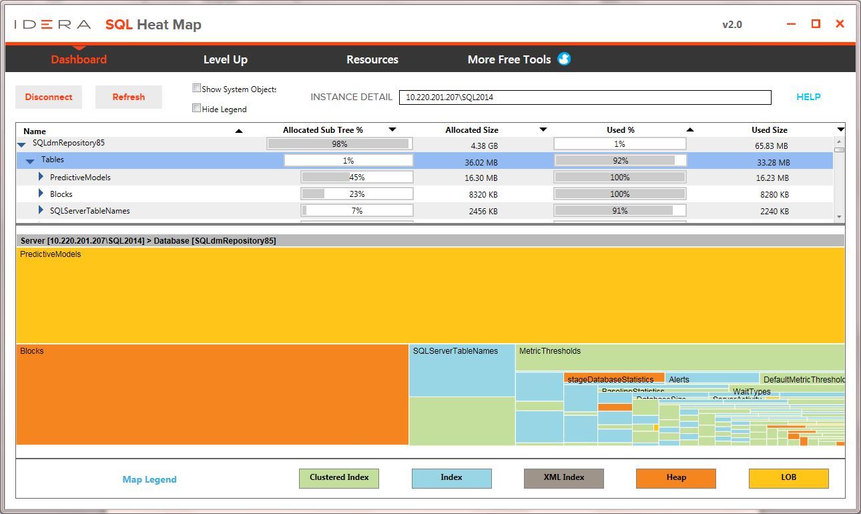The height and width of the screenshot is (514, 861).
Task: Enable the Show System Objects checkbox
Action: coord(197,88)
